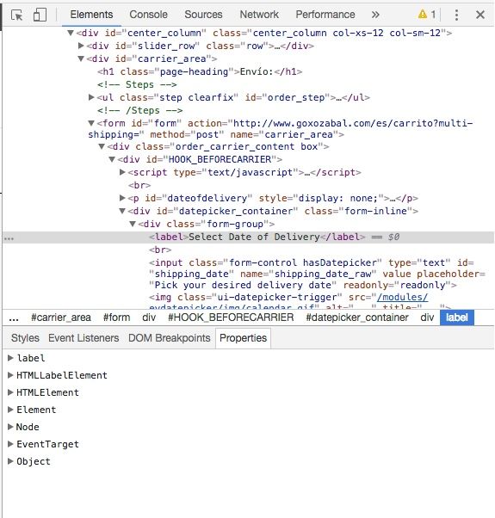Image resolution: width=495 pixels, height=518 pixels.
Task: Open the DOM Breakpoints pane
Action: coord(170,338)
